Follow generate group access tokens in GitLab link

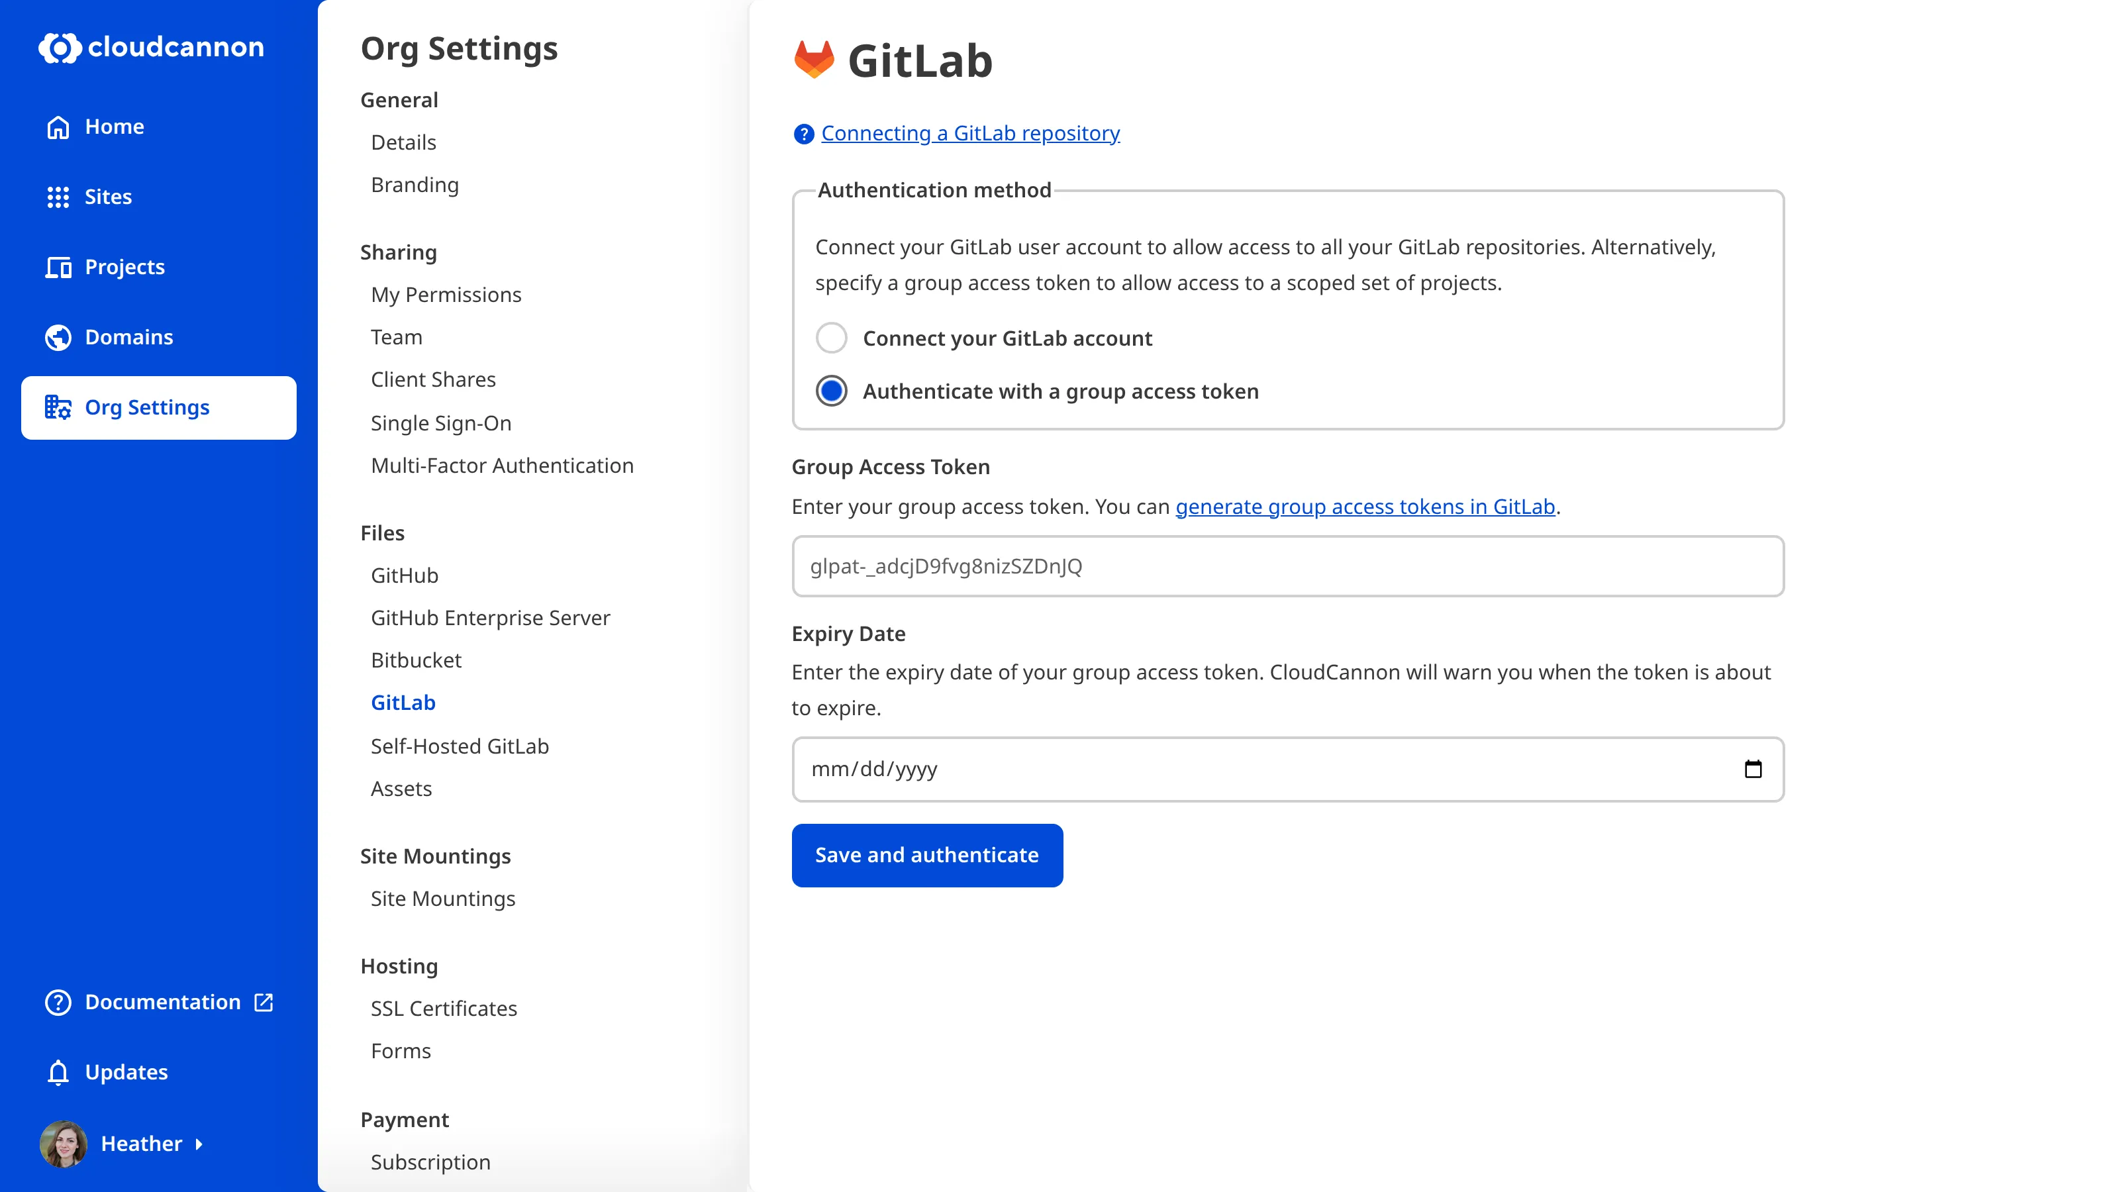click(x=1365, y=507)
